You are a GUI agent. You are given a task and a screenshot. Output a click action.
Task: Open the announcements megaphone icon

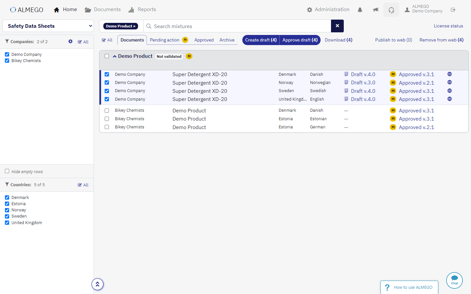[375, 10]
